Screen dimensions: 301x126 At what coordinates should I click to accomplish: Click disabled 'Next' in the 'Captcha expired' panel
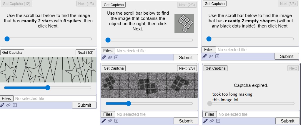293,68
